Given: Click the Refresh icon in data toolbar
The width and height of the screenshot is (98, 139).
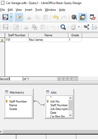Looking at the screenshot, I should 73,27.
